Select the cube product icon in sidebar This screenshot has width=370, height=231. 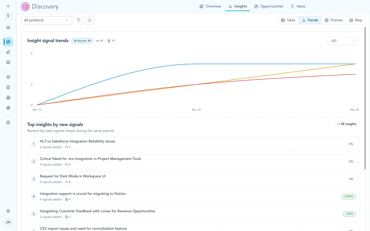(8, 77)
